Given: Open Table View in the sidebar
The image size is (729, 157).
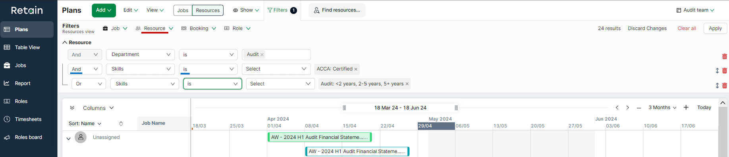Looking at the screenshot, I should pos(27,47).
